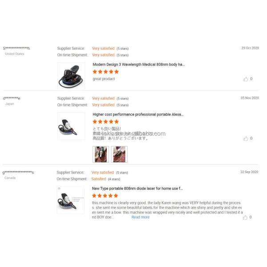Like the 'great prodact' review with thumbs-up
The image size is (267, 267).
coord(246,79)
